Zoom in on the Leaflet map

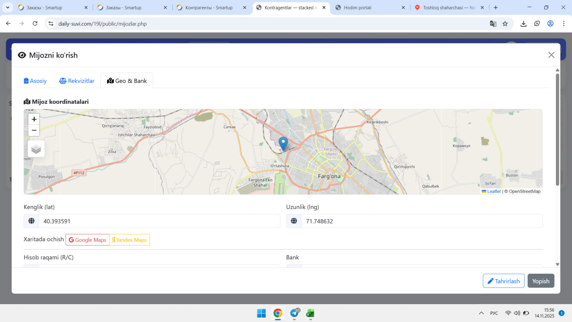34,119
